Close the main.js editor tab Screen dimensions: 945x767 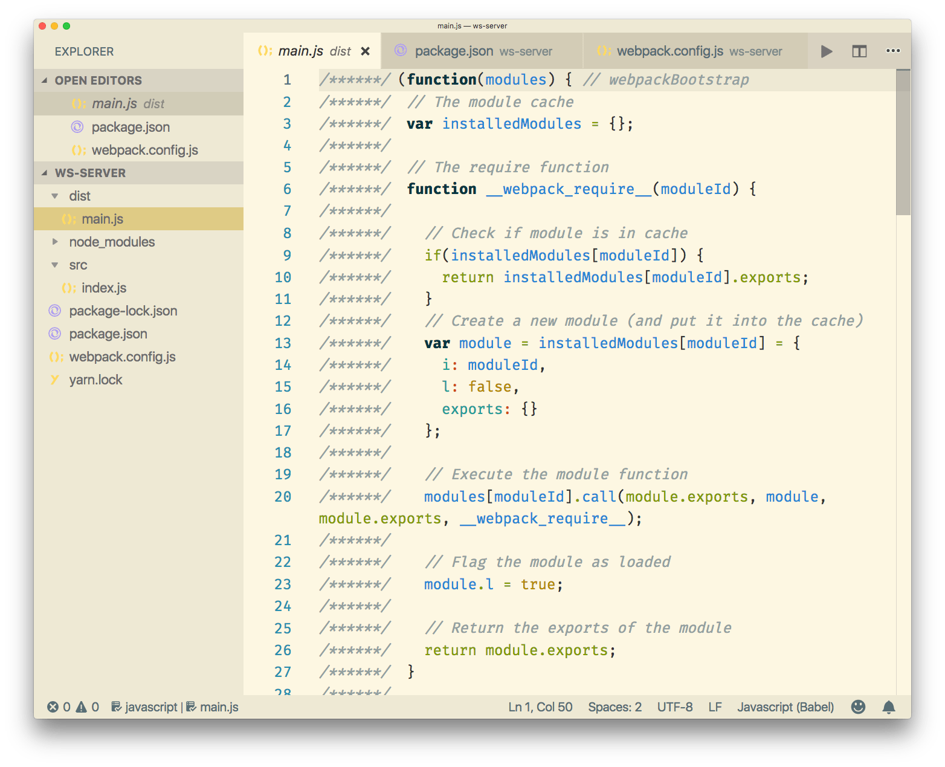pos(365,51)
